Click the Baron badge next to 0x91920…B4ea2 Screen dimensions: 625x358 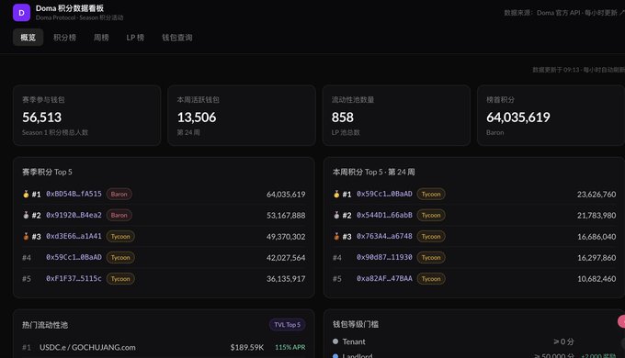click(119, 215)
